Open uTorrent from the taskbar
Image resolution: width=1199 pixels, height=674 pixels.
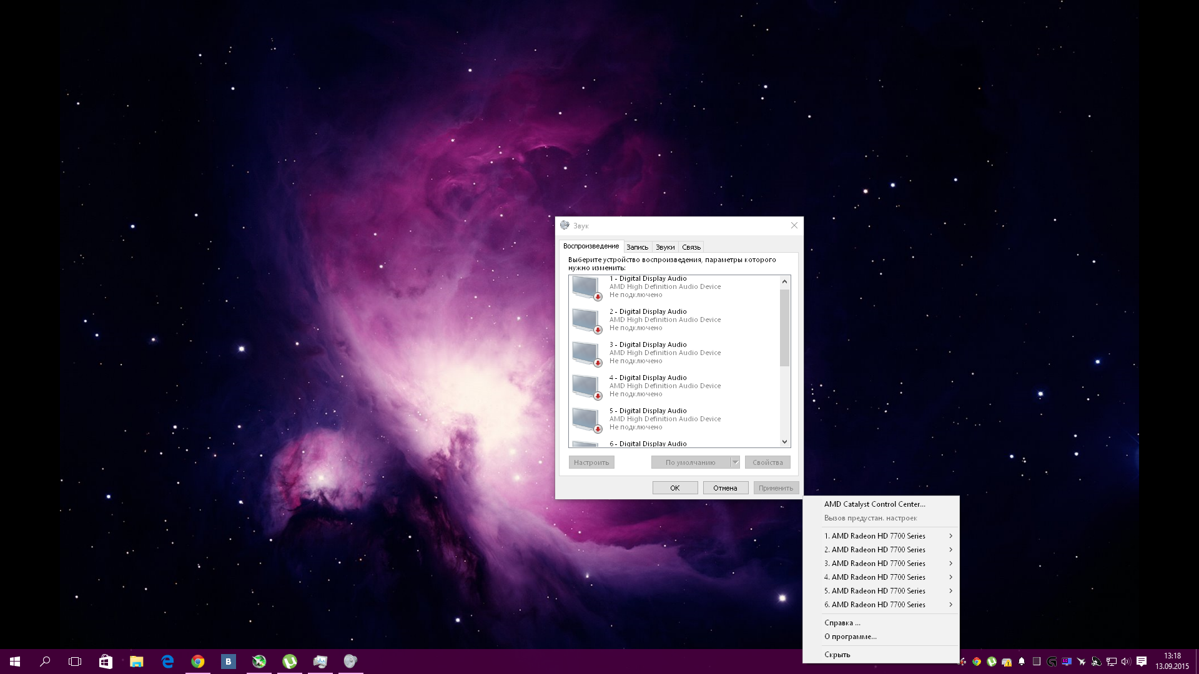290,662
